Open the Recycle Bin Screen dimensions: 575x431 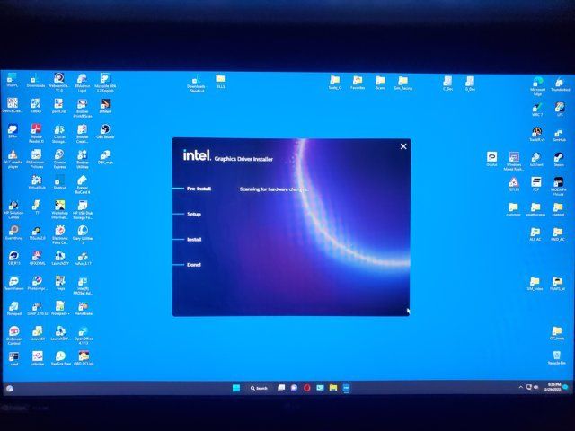[x=557, y=357]
